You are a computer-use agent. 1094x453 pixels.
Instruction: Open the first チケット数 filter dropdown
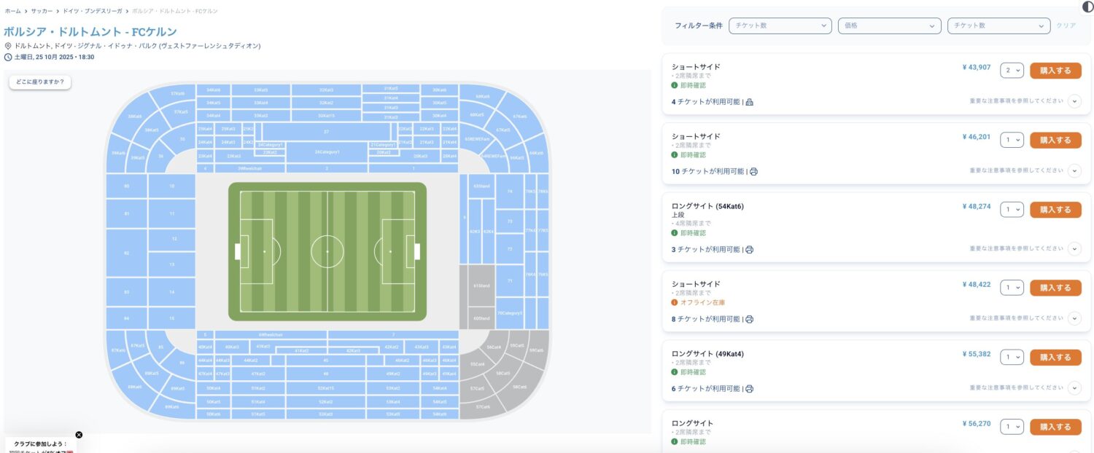point(780,25)
